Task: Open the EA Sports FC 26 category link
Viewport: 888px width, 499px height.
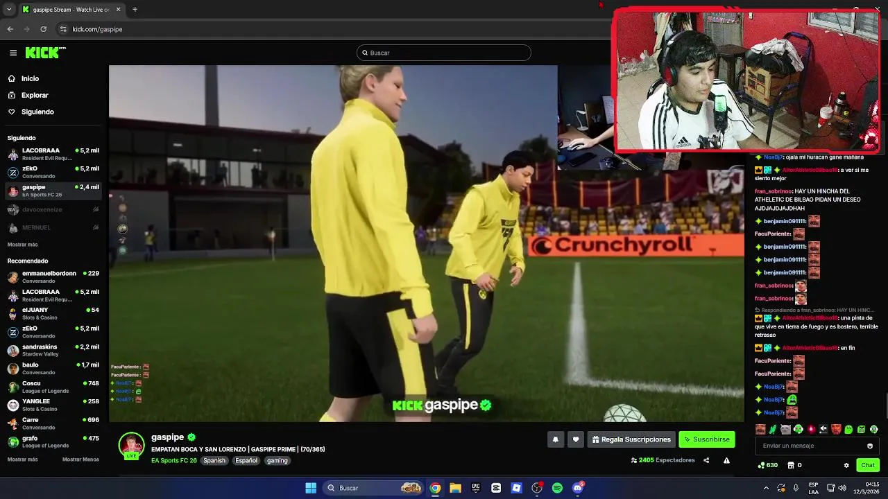Action: 174,460
